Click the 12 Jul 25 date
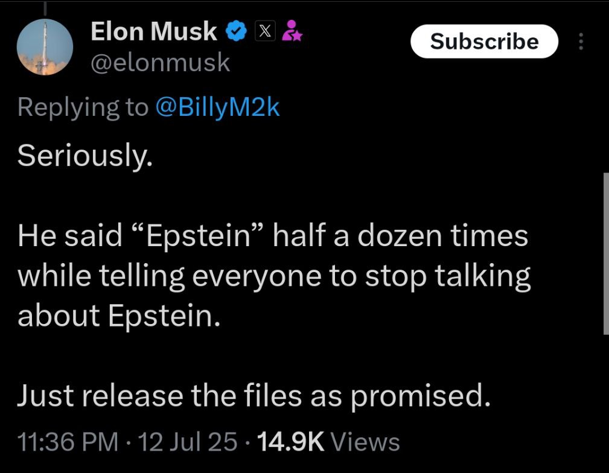609x473 pixels. [187, 442]
